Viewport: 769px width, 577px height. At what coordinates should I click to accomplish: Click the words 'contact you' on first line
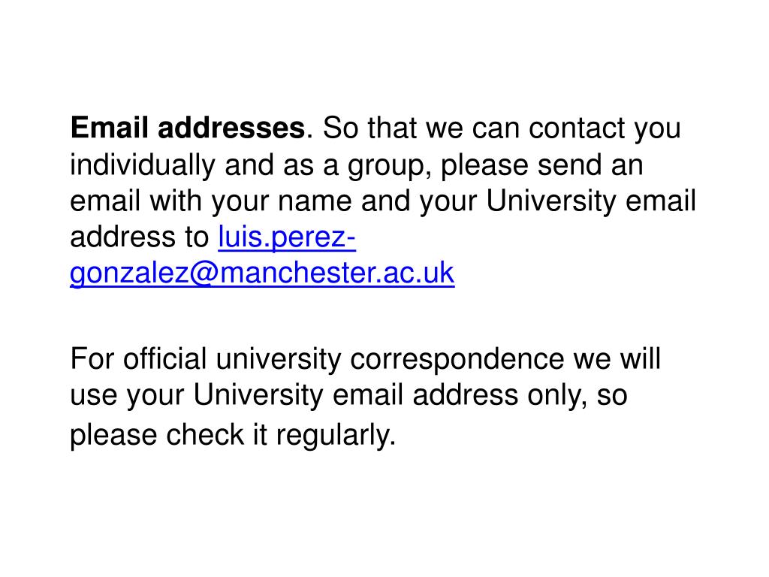(605, 128)
